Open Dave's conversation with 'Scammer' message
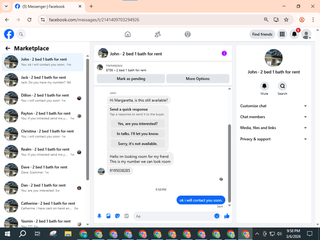The image size is (320, 240). point(43,170)
